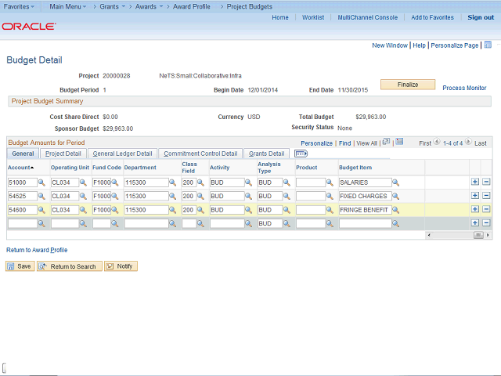Open the Main Menu dropdown
501x376 pixels.
[67, 5]
